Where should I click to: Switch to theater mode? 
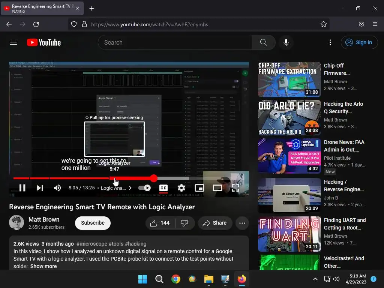point(217,188)
